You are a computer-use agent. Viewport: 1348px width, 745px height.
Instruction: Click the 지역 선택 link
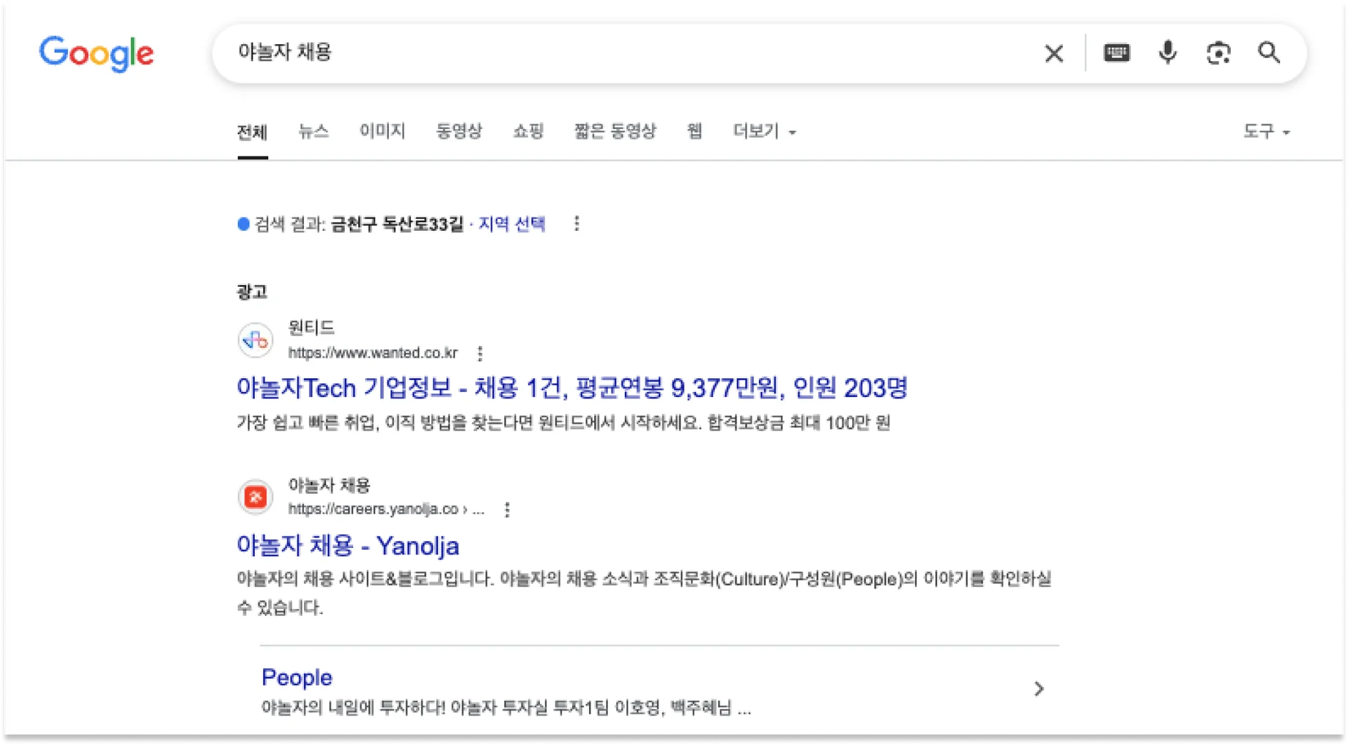point(512,224)
